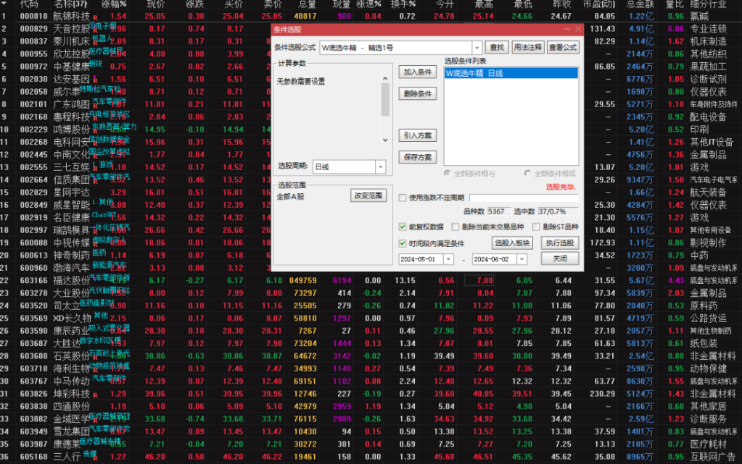This screenshot has width=742, height=464.
Task: Click the 氯碱 industry cell
Action: click(x=699, y=16)
